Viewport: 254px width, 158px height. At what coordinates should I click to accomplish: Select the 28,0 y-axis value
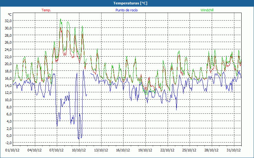pos(8,35)
